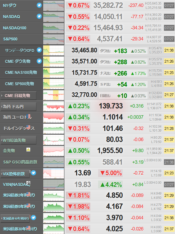Open the NASDAQ100 index link
Viewport: 175px width, 234px height.
point(15,28)
